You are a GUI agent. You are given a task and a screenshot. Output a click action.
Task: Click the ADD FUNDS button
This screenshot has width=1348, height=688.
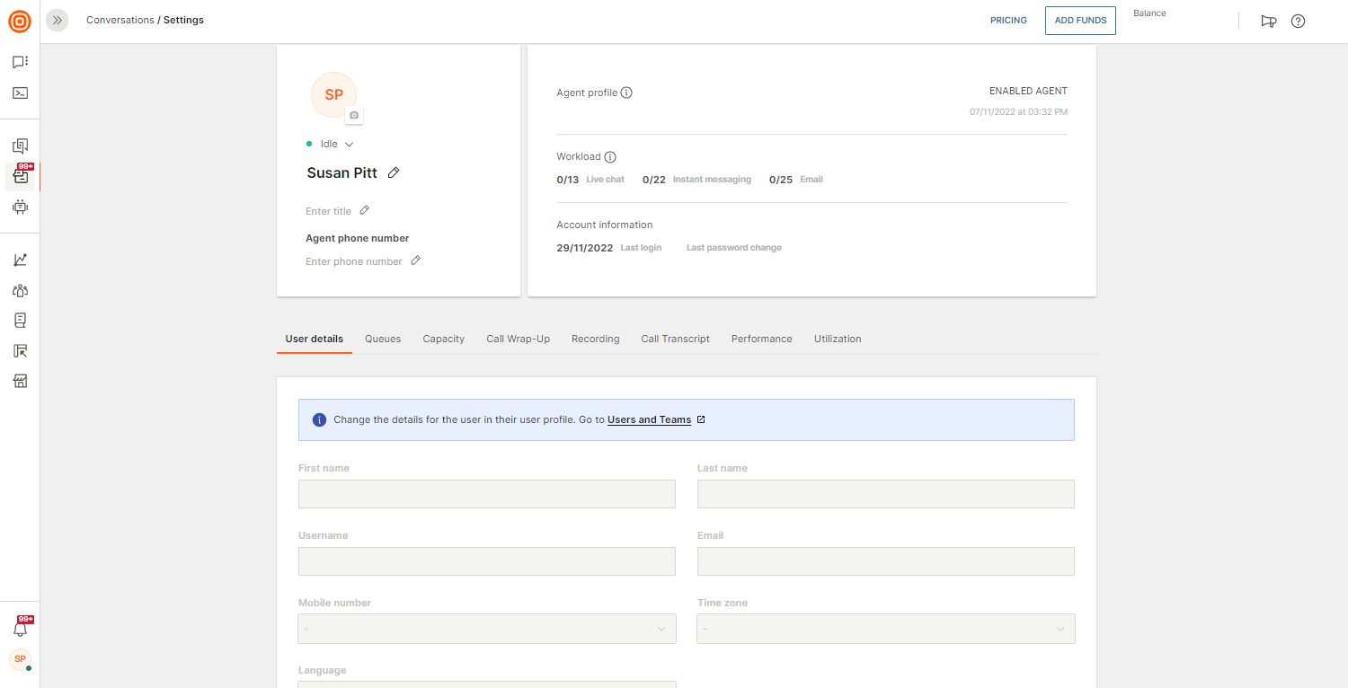(1080, 21)
